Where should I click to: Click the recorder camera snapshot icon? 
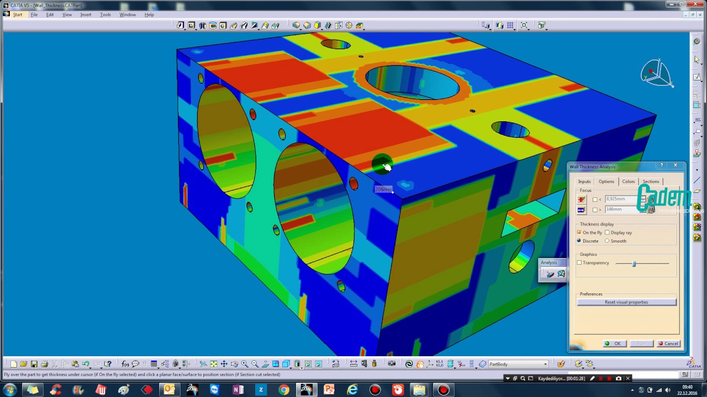618,378
